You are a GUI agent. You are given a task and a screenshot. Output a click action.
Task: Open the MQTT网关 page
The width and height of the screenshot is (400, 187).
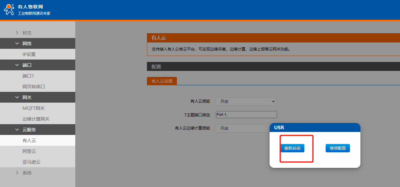point(34,108)
